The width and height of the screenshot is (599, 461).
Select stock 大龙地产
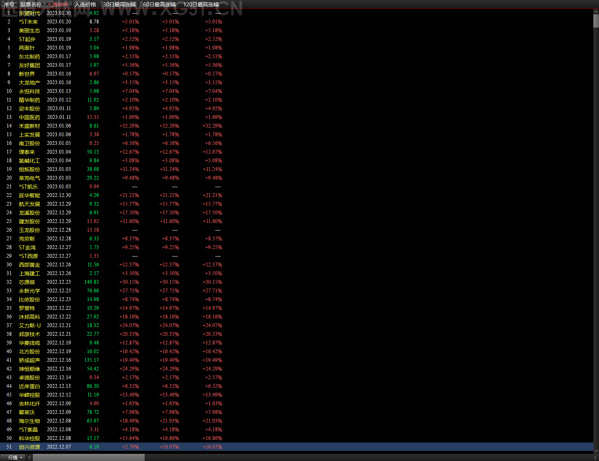pyautogui.click(x=29, y=83)
